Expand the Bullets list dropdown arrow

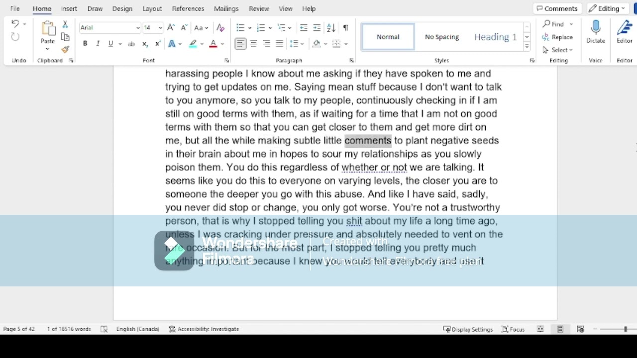coord(249,28)
